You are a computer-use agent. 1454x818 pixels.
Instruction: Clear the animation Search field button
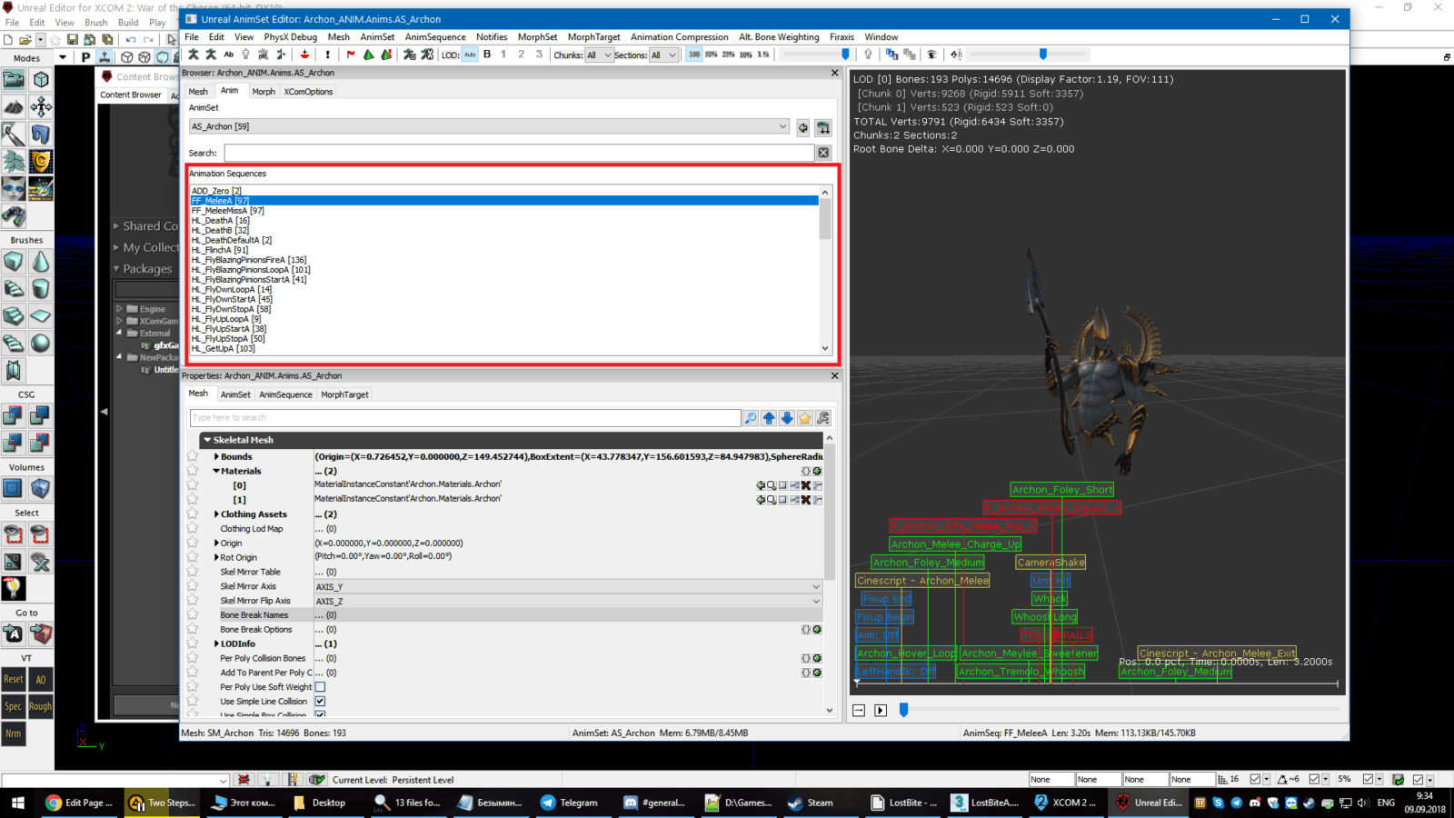coord(823,153)
